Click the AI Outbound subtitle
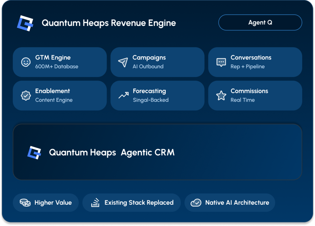 click(148, 67)
